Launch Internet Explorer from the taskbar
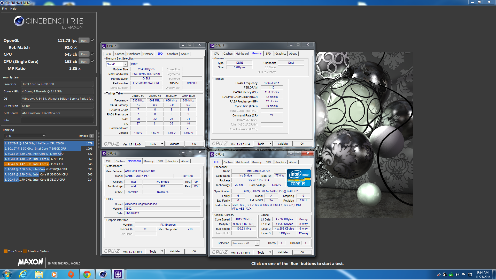The width and height of the screenshot is (496, 280). (x=23, y=274)
